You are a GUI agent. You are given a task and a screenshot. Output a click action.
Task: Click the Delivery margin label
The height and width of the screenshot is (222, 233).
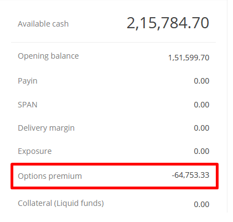pyautogui.click(x=46, y=128)
